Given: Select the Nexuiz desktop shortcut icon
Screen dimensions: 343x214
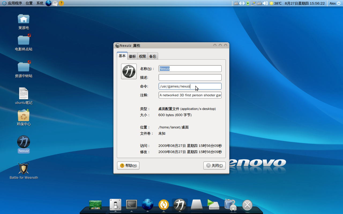Looking at the screenshot, I should coord(24,142).
